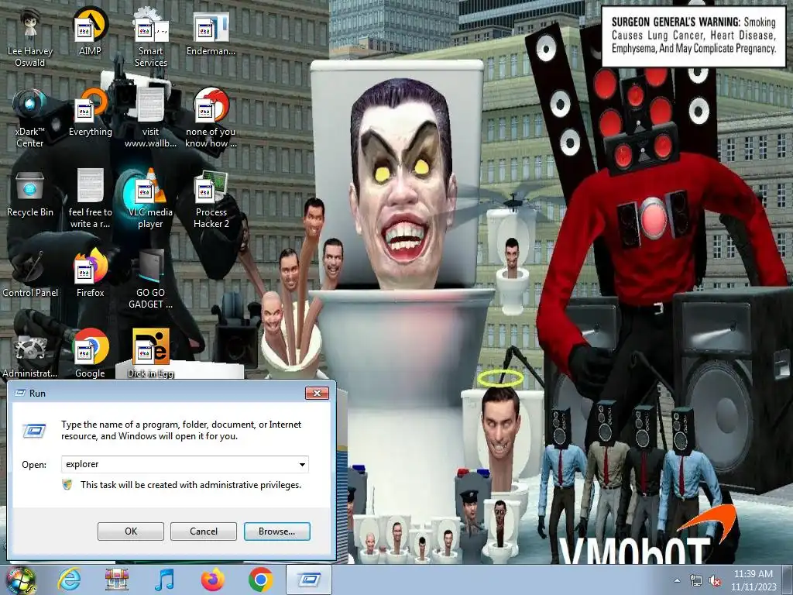Launch AIMP from the desktop

click(90, 31)
